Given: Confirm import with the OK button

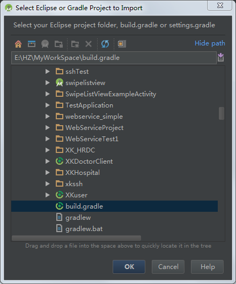Looking at the screenshot, I should click(129, 267).
